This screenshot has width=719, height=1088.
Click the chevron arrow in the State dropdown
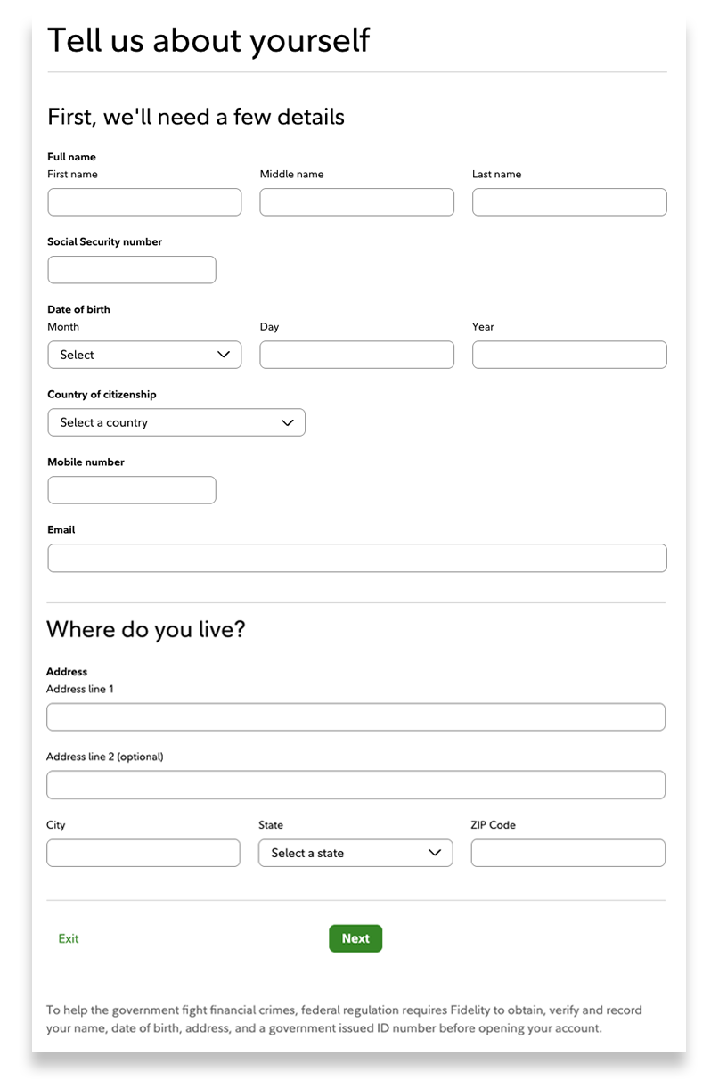point(435,853)
